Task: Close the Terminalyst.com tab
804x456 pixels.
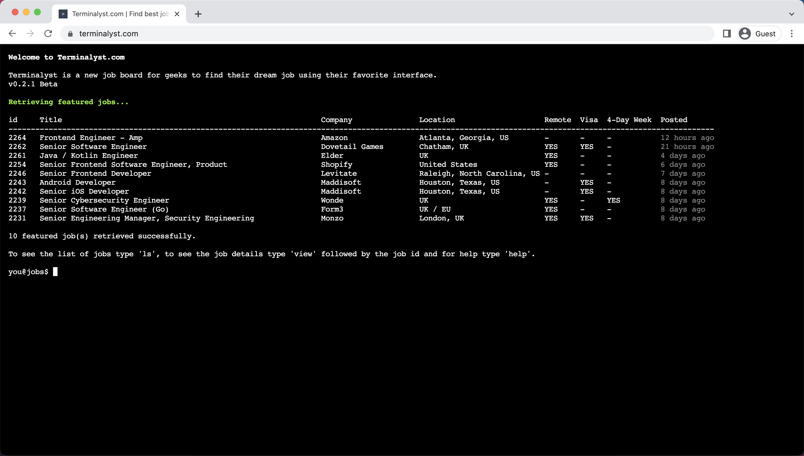Action: (x=177, y=14)
